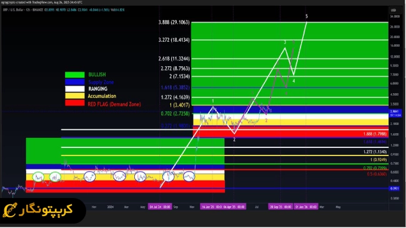This screenshot has height=228, width=406.
Task: Select the 06 Apr 25 date marker
Action: click(234, 207)
